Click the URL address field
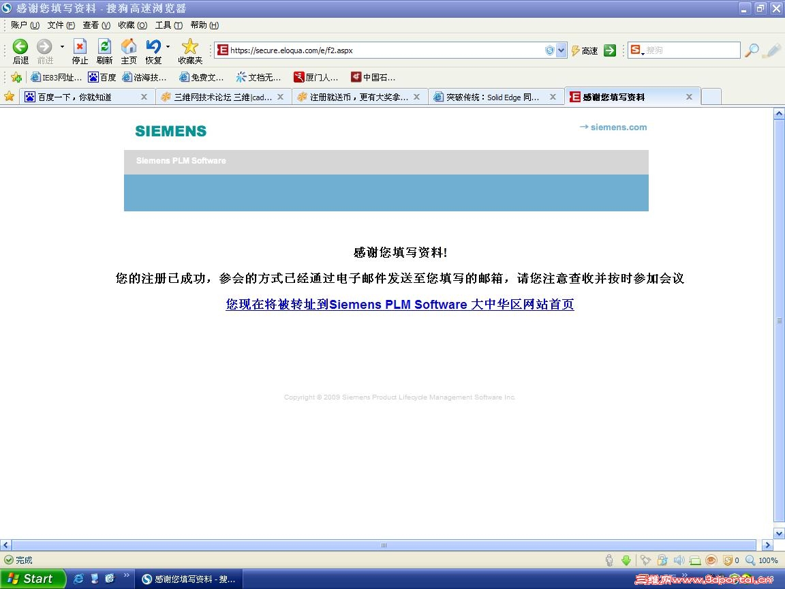785x589 pixels. [x=386, y=50]
